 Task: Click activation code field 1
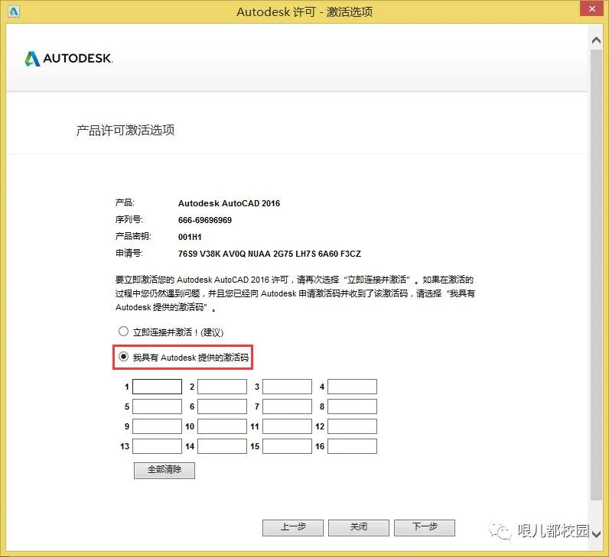tap(158, 387)
